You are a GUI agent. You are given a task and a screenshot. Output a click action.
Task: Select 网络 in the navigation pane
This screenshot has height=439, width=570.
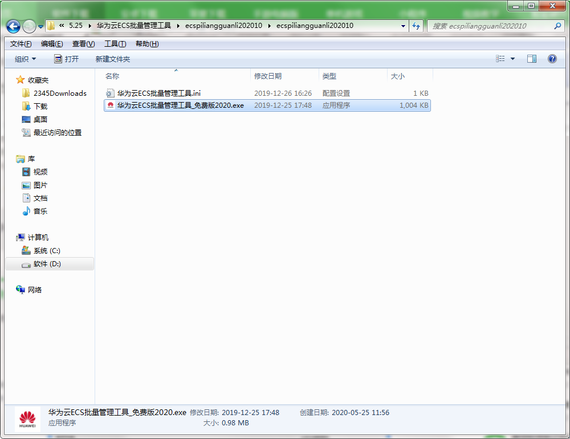coord(35,290)
